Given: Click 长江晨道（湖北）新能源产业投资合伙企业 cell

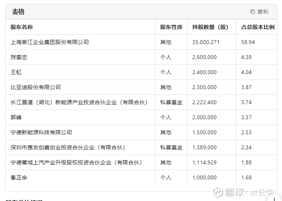Looking at the screenshot, I should (79, 102).
